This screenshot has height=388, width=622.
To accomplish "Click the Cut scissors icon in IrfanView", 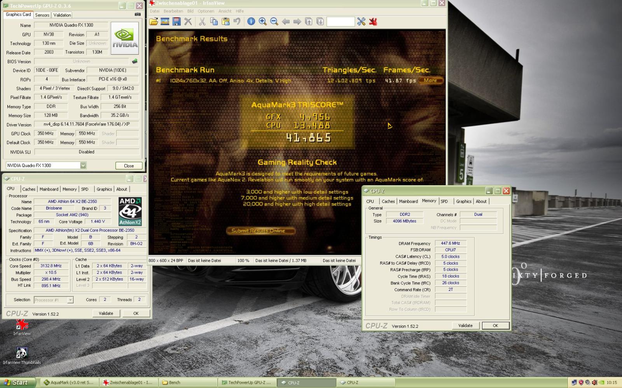I will [x=202, y=21].
